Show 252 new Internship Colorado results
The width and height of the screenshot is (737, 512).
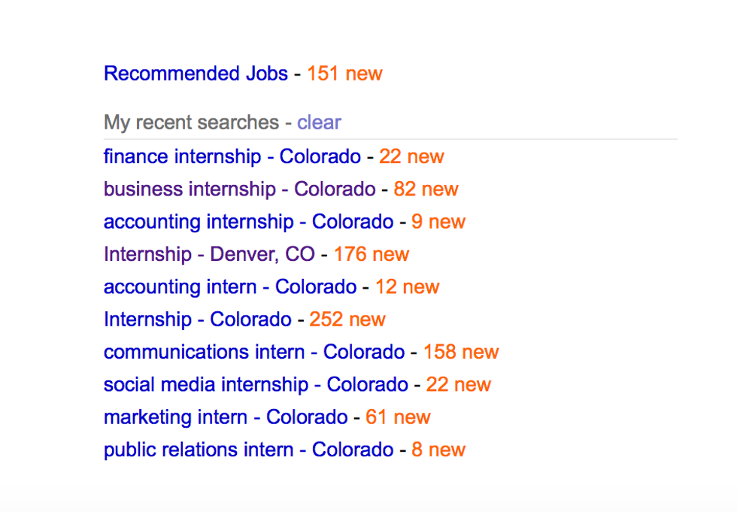pos(347,319)
